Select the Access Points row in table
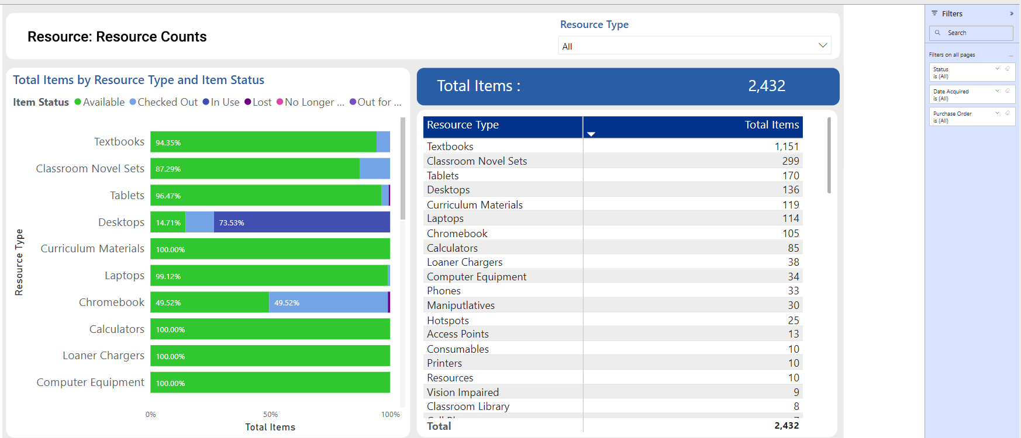Image resolution: width=1021 pixels, height=438 pixels. click(x=613, y=334)
